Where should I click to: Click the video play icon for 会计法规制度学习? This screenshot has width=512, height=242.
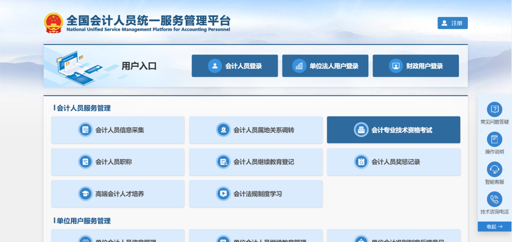pos(223,194)
